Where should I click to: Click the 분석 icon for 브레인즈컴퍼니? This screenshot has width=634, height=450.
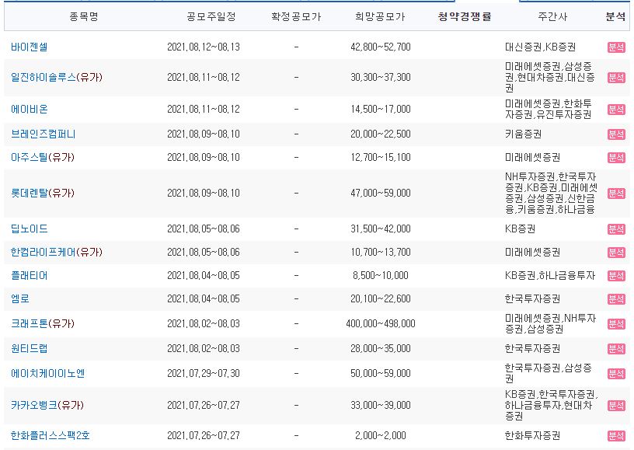616,134
